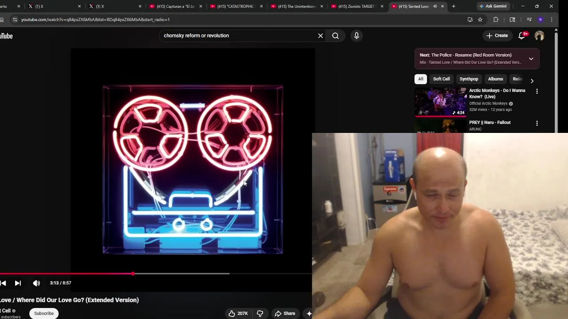568x319 pixels.
Task: Open Arctic Monkeys Do I Wanna Know title
Action: pyautogui.click(x=497, y=93)
